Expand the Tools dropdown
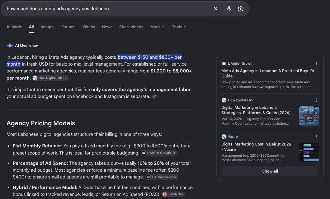 [x=179, y=27]
